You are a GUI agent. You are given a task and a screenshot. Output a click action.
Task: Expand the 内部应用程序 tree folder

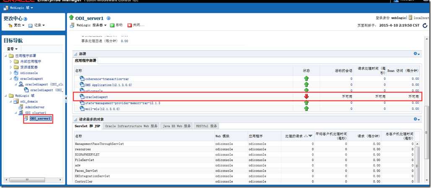click(11, 62)
